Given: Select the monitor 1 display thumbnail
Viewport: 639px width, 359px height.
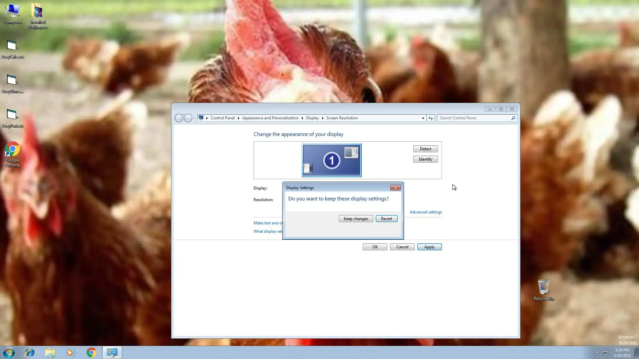Looking at the screenshot, I should click(x=331, y=160).
